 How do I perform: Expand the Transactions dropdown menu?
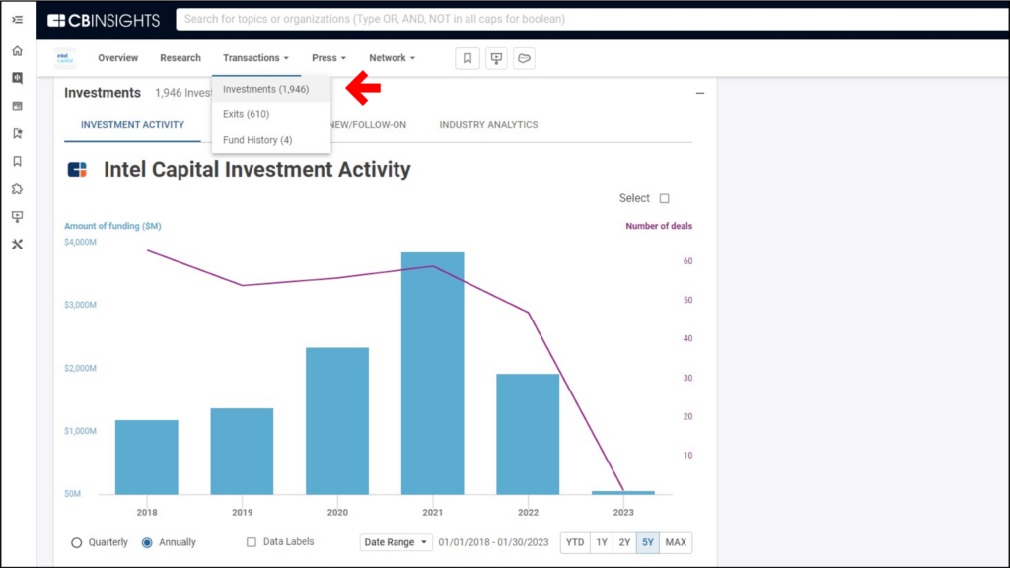(x=255, y=58)
